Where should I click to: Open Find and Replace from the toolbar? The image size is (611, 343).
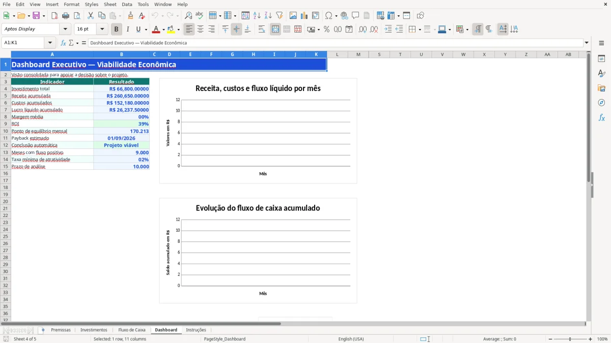(188, 16)
